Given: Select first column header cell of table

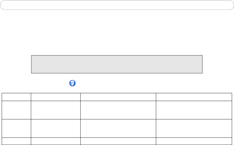Looking at the screenshot, I should click(16, 97).
